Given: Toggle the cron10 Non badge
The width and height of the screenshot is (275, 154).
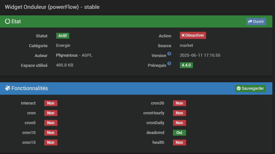Looking at the screenshot, I should [x=51, y=133].
